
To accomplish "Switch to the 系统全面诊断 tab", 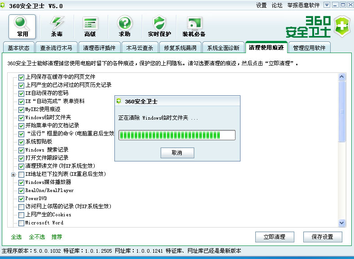I will point(223,48).
